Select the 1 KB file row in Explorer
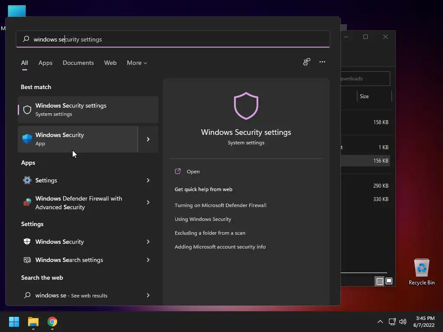This screenshot has width=443, height=332. coord(365,147)
